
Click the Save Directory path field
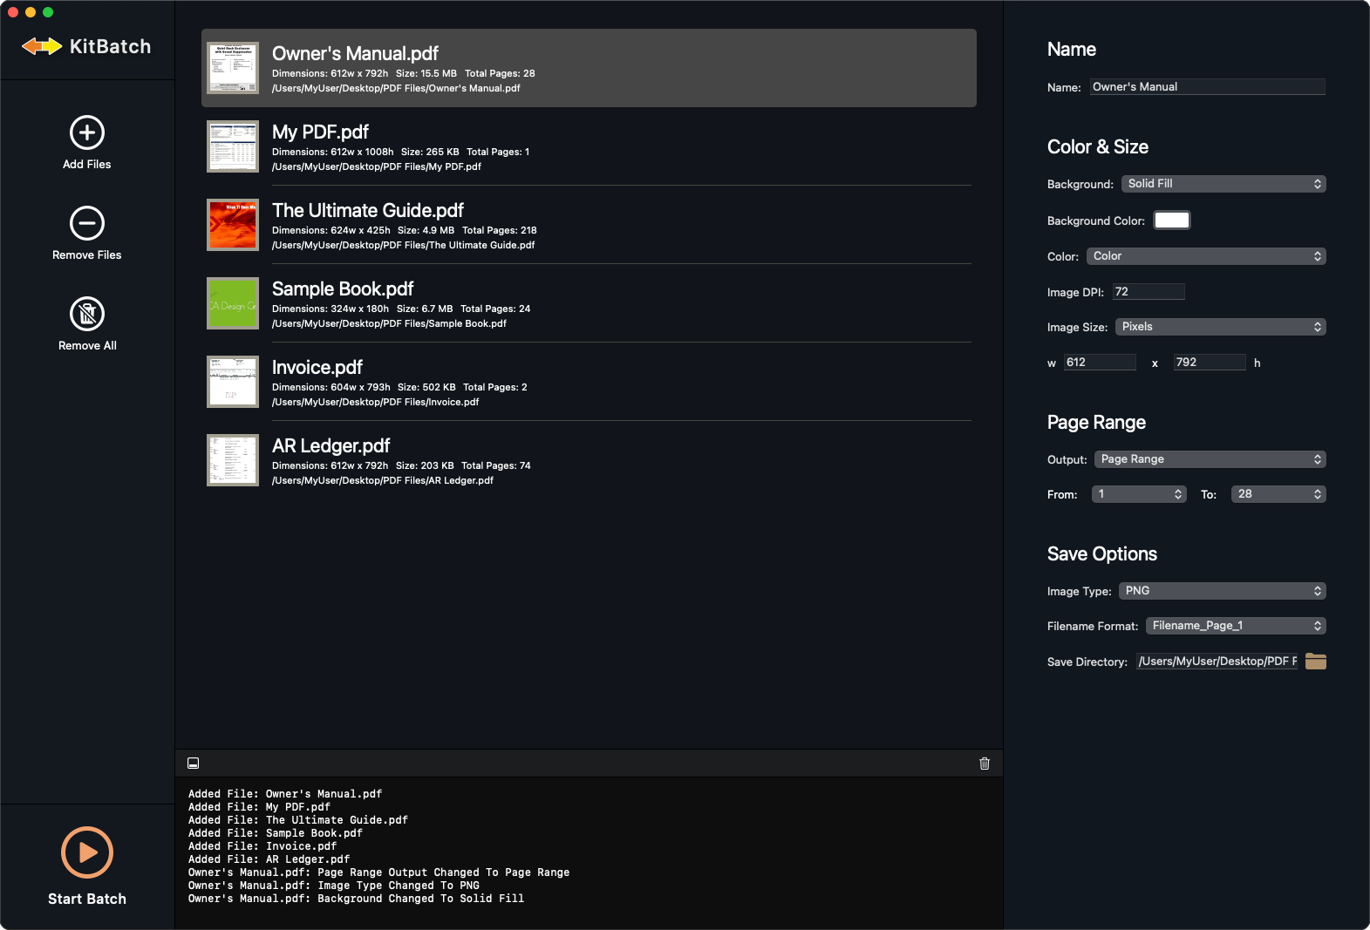(x=1217, y=662)
